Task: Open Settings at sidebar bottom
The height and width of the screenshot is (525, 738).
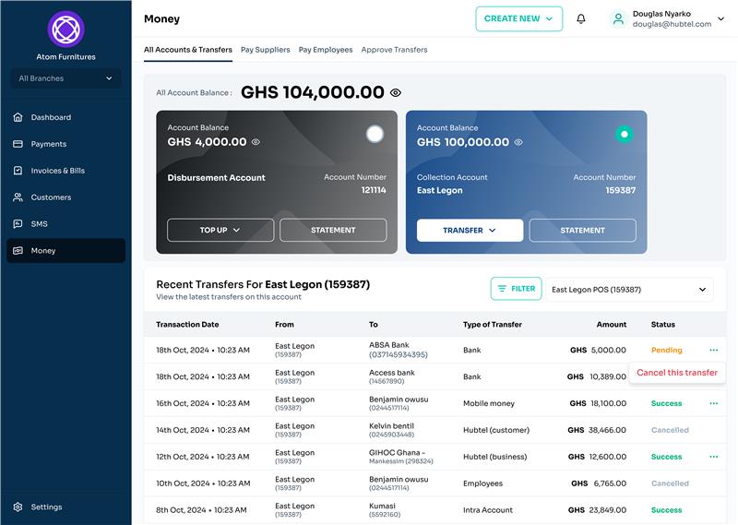Action: [x=46, y=507]
